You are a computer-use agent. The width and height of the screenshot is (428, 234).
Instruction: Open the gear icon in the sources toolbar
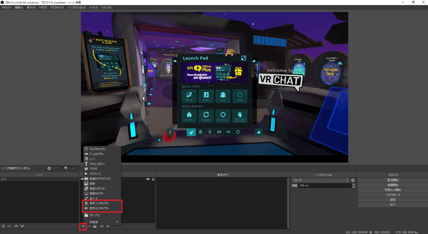pos(94,226)
